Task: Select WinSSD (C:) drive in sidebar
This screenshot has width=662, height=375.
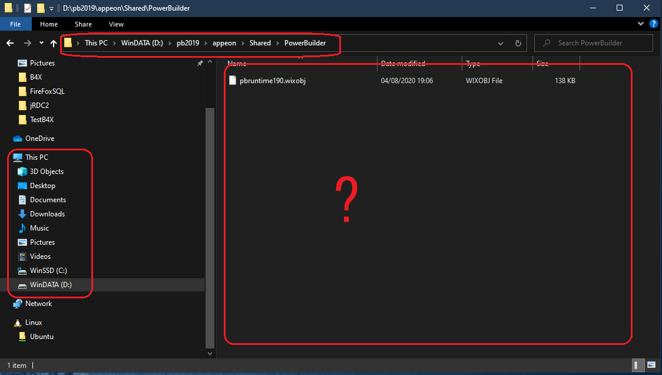Action: point(48,271)
